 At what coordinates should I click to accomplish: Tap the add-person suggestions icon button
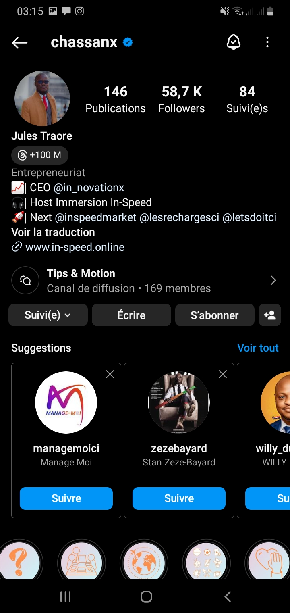coord(270,315)
